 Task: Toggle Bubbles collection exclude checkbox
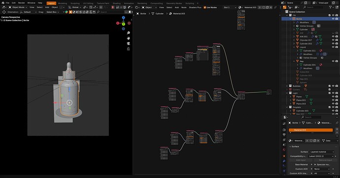click(x=330, y=86)
